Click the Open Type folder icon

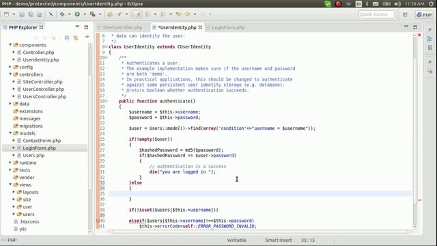tap(110, 14)
